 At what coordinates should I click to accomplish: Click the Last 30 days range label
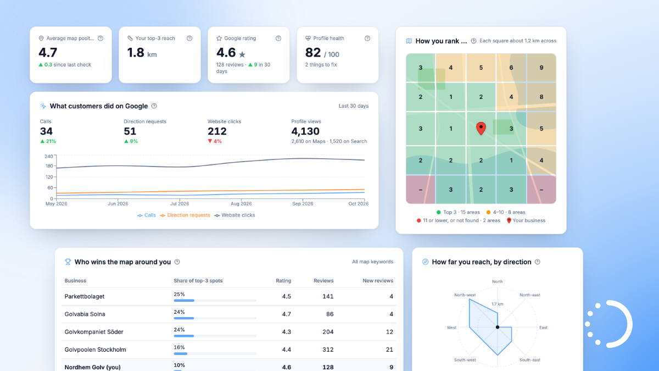click(354, 106)
